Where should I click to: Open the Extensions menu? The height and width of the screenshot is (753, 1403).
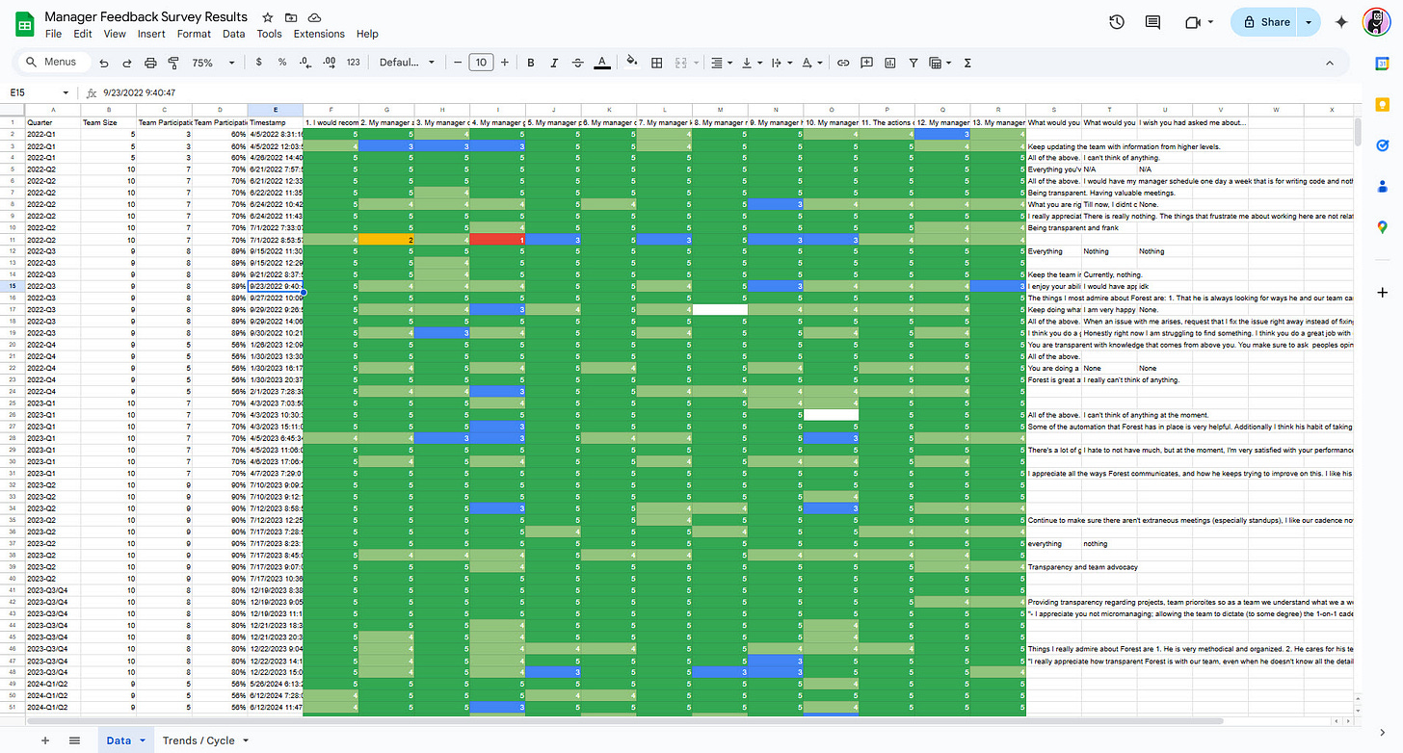[x=319, y=34]
